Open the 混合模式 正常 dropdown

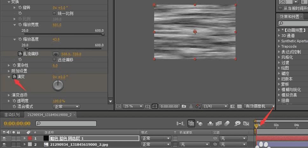click(x=66, y=107)
